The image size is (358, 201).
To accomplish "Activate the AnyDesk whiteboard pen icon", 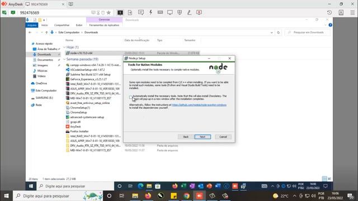I will [189, 12].
